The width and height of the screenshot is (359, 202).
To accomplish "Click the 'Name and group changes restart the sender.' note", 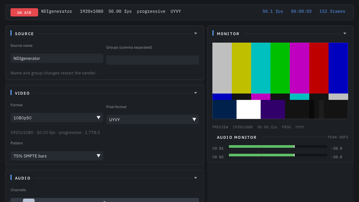I will 54,73.
